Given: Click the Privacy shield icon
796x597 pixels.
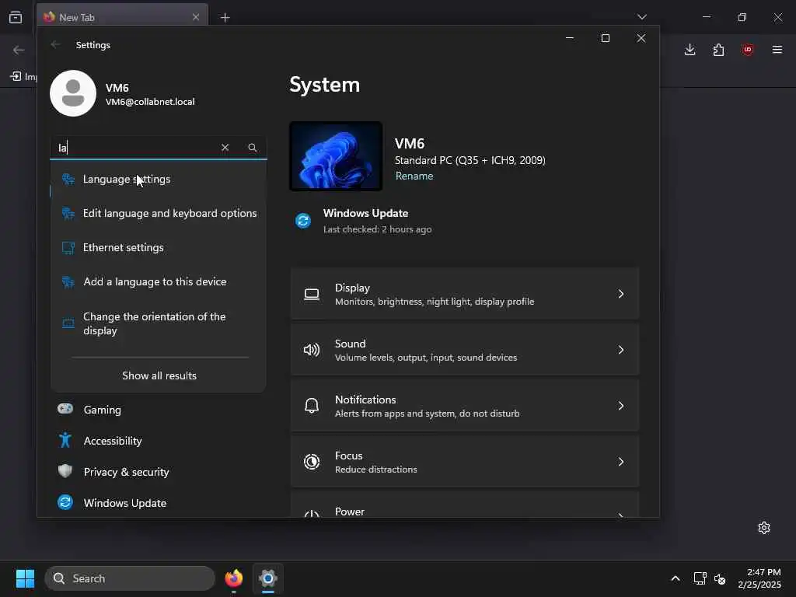Looking at the screenshot, I should (65, 470).
